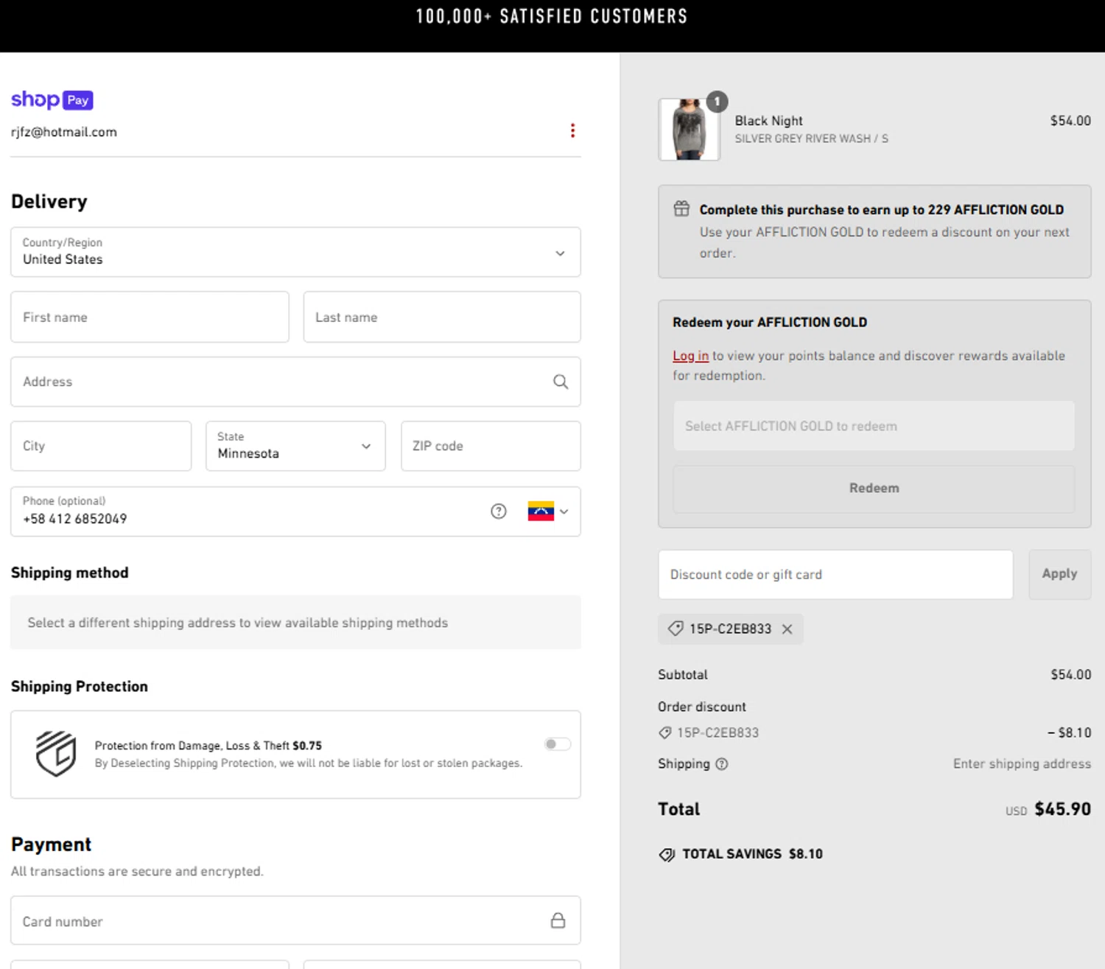The width and height of the screenshot is (1105, 969).
Task: Expand the Country/Region dropdown
Action: click(x=295, y=252)
